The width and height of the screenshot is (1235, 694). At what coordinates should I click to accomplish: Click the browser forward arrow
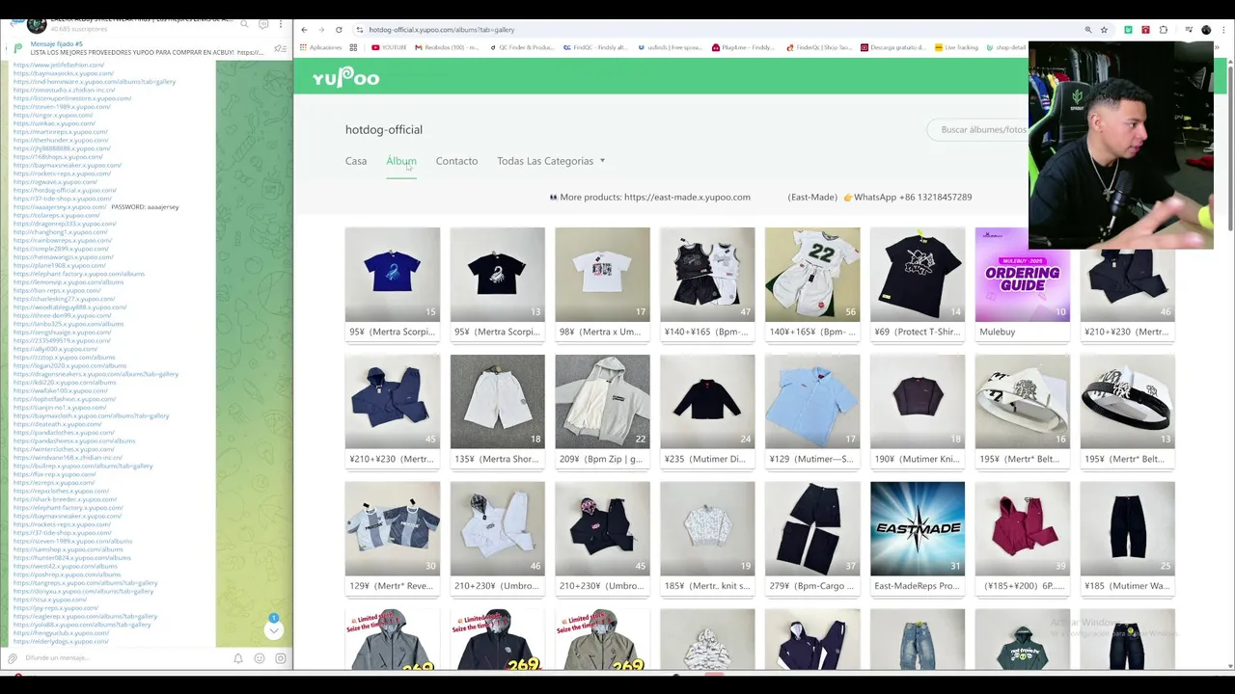coord(321,30)
